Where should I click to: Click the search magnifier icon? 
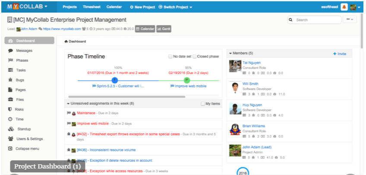tap(290, 20)
